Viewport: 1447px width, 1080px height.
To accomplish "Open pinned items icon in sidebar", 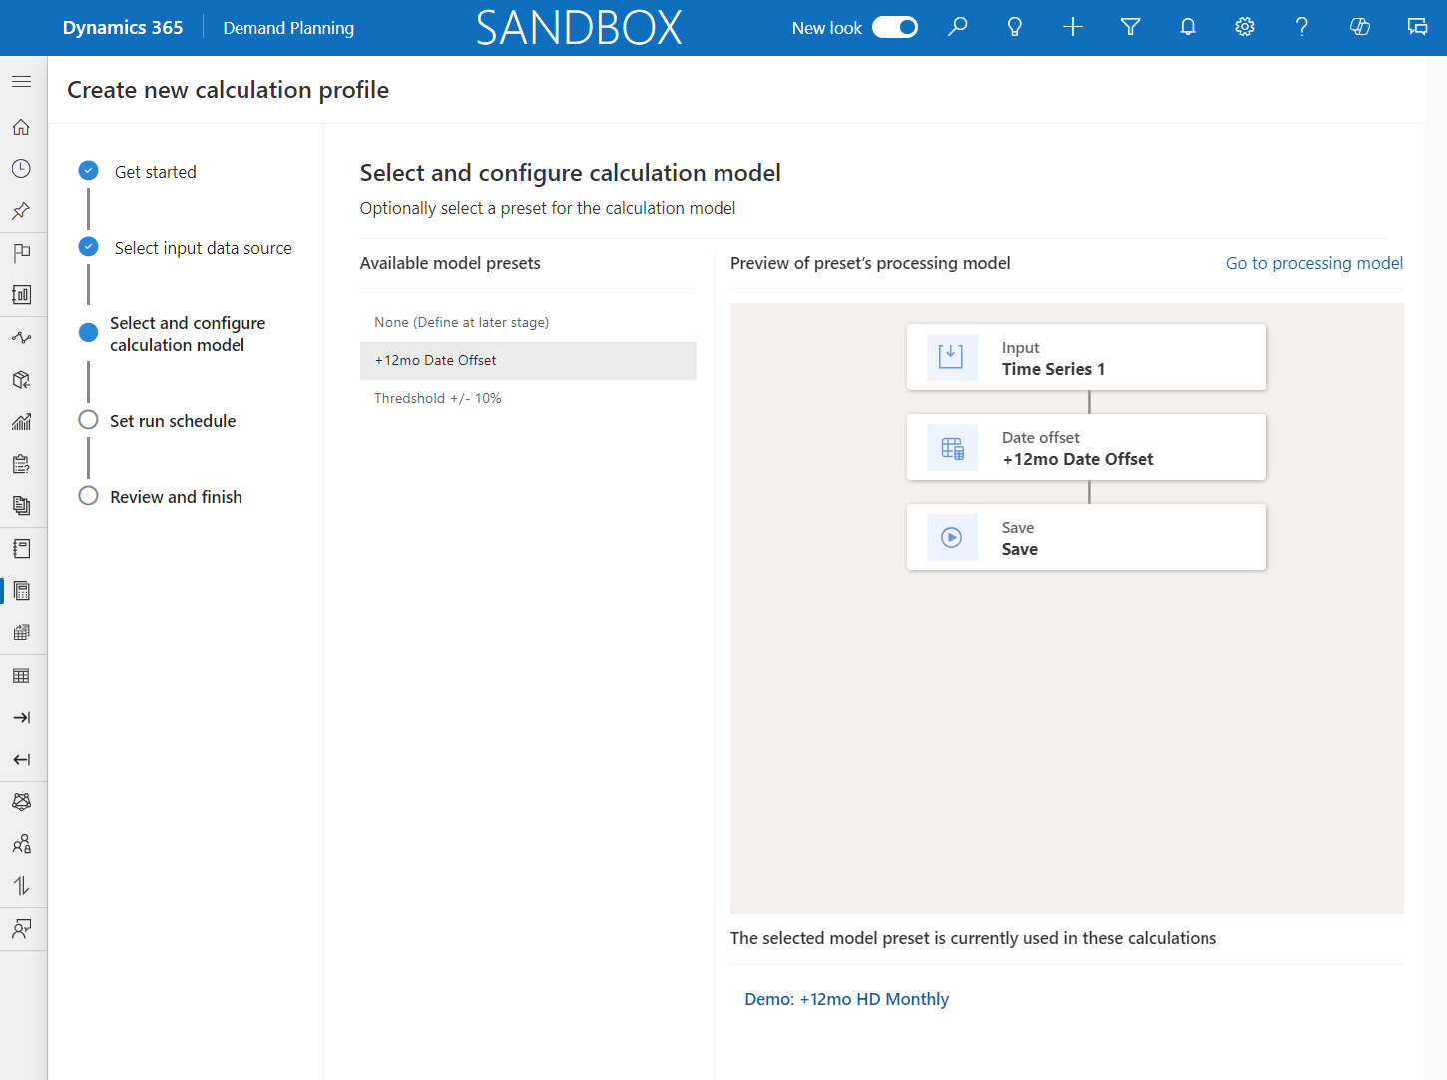I will (x=21, y=211).
